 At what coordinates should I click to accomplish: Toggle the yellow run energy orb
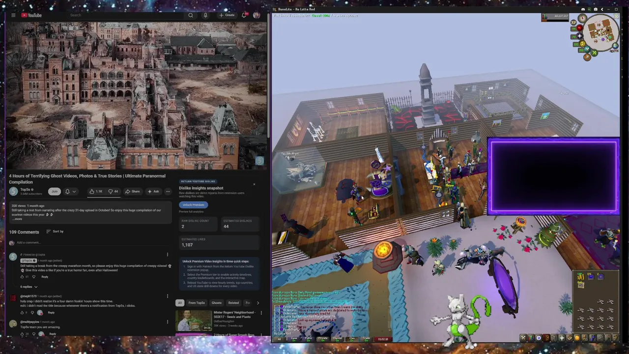point(582,44)
